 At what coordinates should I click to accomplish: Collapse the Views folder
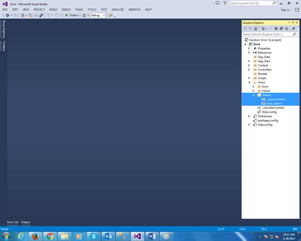(249, 83)
